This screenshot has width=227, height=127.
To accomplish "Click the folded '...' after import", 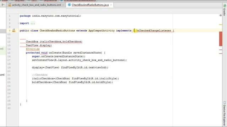I will [33, 23].
